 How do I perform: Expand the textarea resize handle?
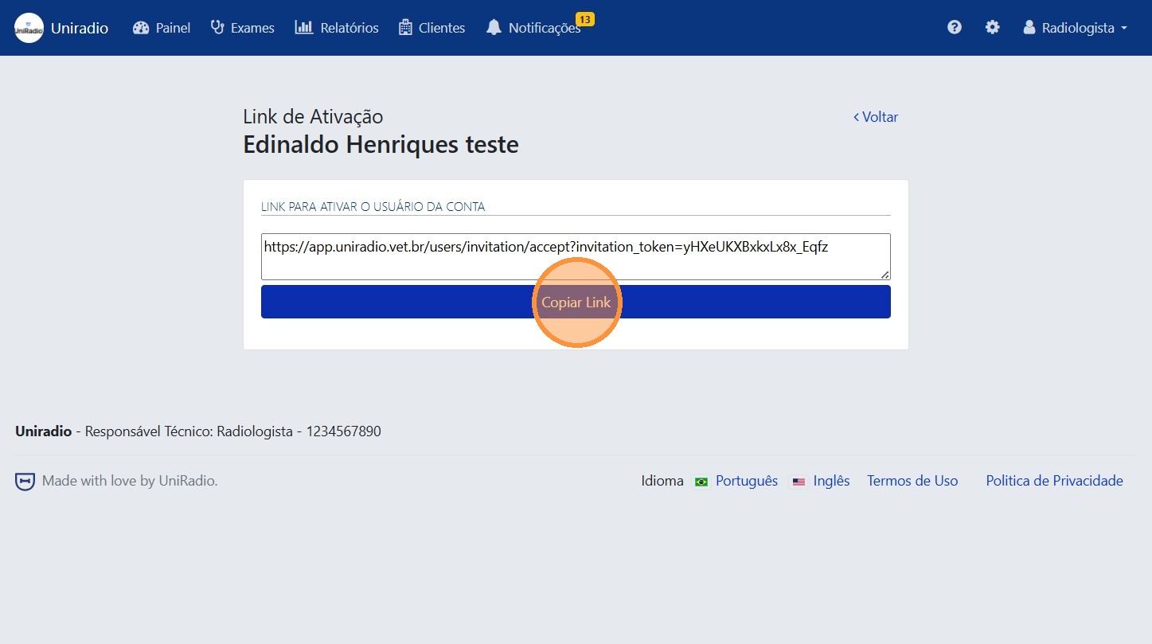[x=885, y=275]
